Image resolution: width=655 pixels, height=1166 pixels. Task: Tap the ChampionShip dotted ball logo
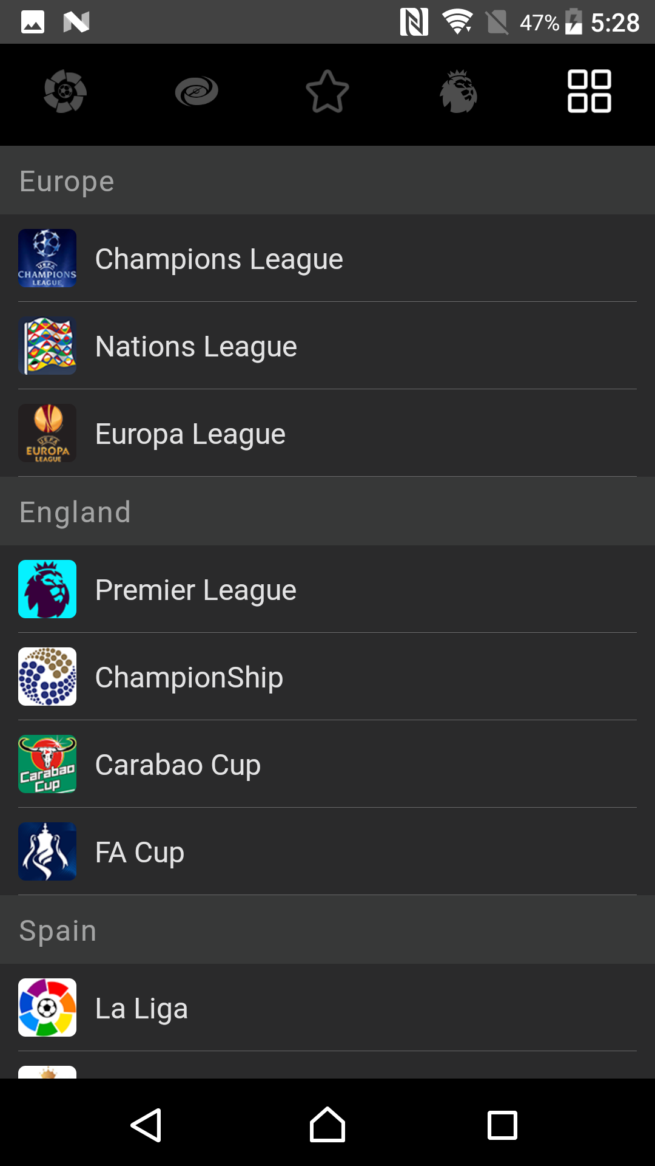[47, 677]
